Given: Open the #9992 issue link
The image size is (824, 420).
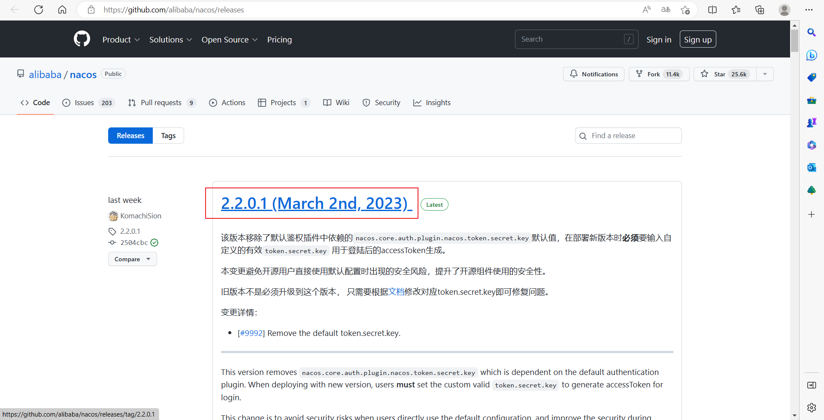Looking at the screenshot, I should point(251,333).
